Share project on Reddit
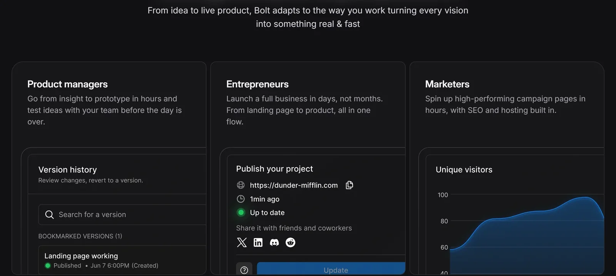The width and height of the screenshot is (616, 276). 290,242
